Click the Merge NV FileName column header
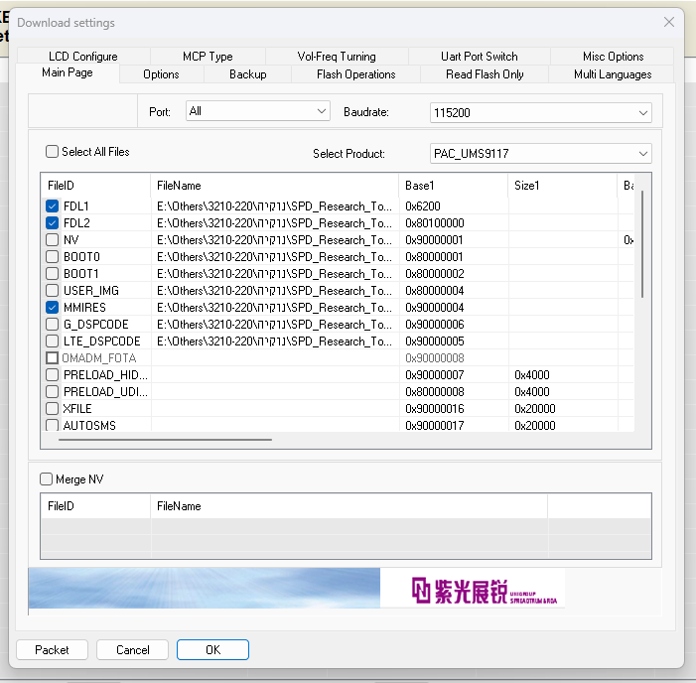The image size is (696, 683). coord(348,506)
